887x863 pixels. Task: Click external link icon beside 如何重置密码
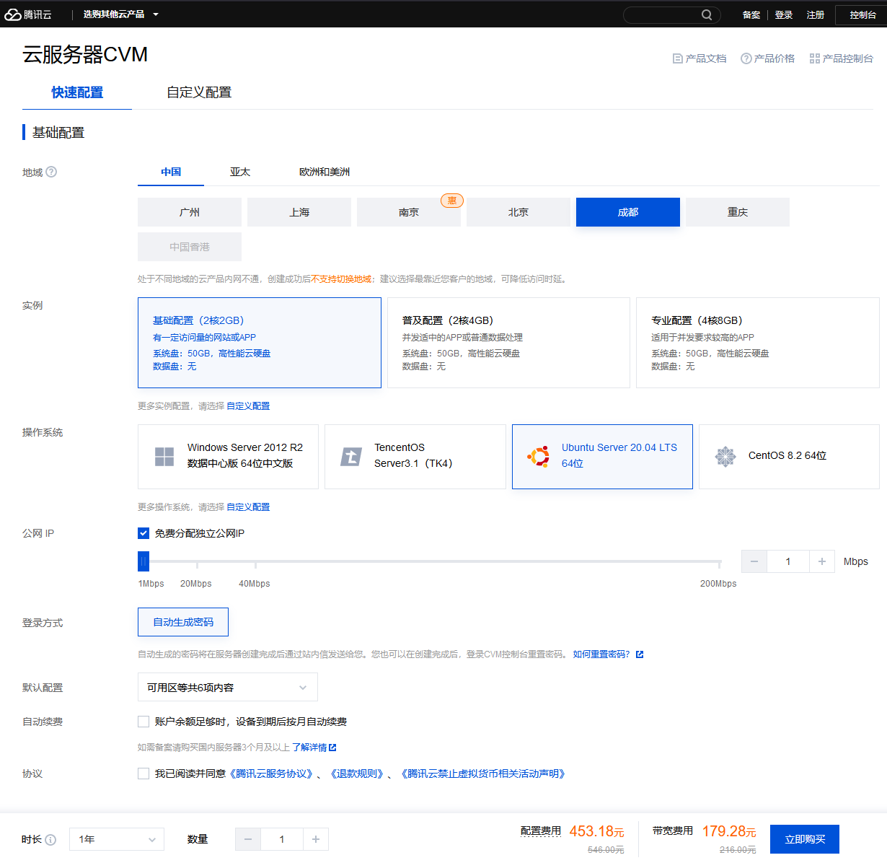point(640,654)
